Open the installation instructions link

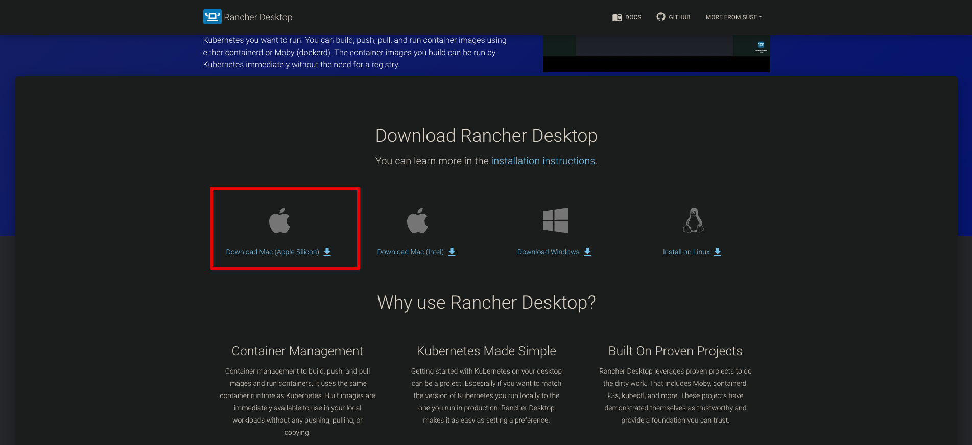(543, 161)
